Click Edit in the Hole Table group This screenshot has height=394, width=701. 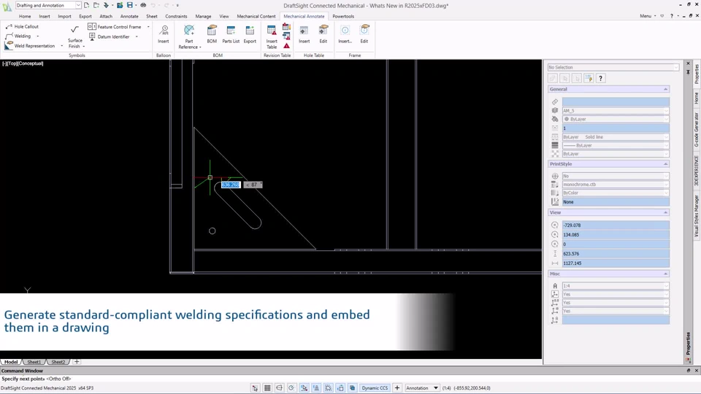[323, 34]
